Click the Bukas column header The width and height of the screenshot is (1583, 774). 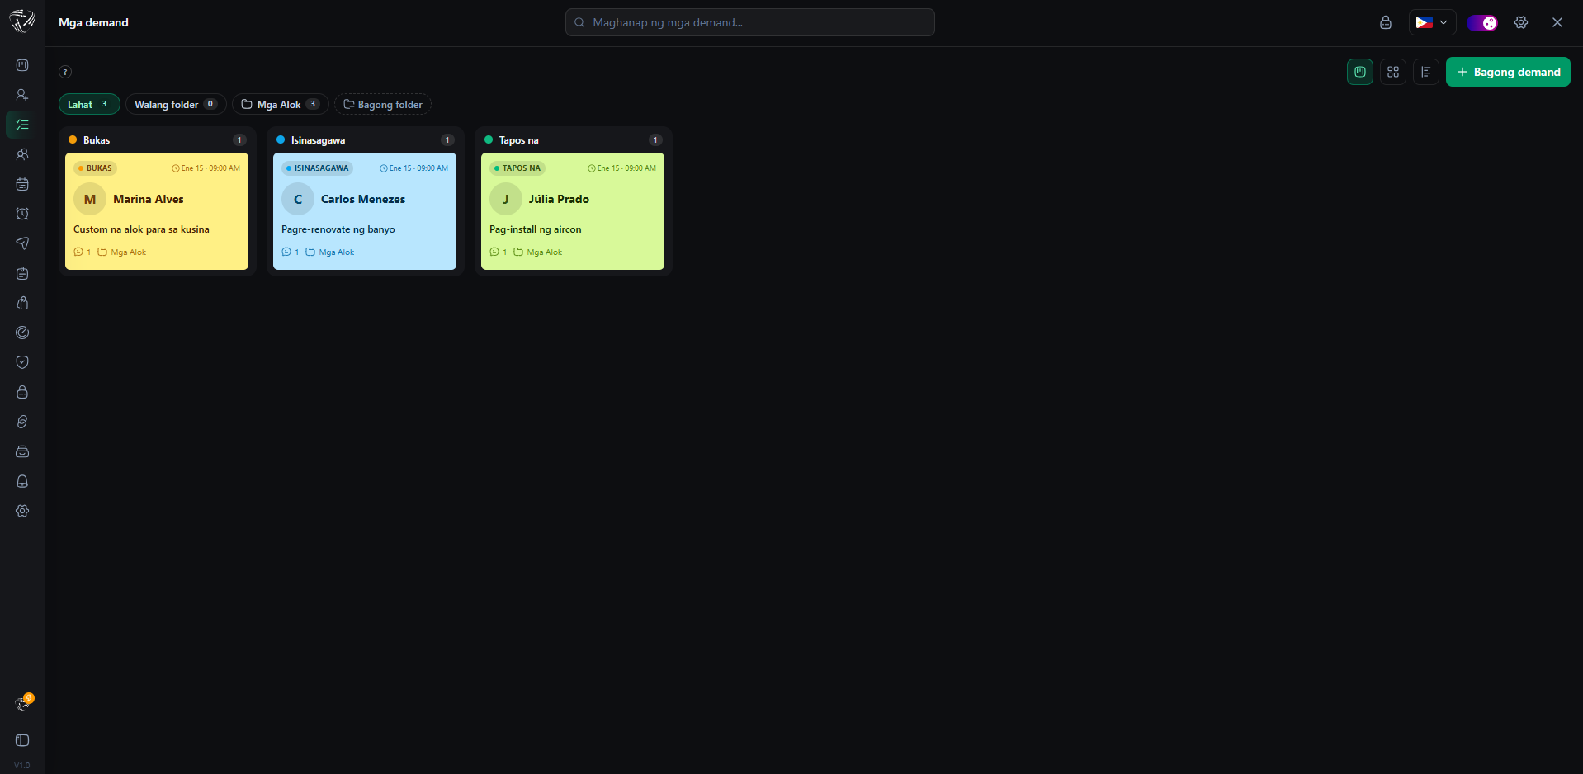(x=157, y=139)
